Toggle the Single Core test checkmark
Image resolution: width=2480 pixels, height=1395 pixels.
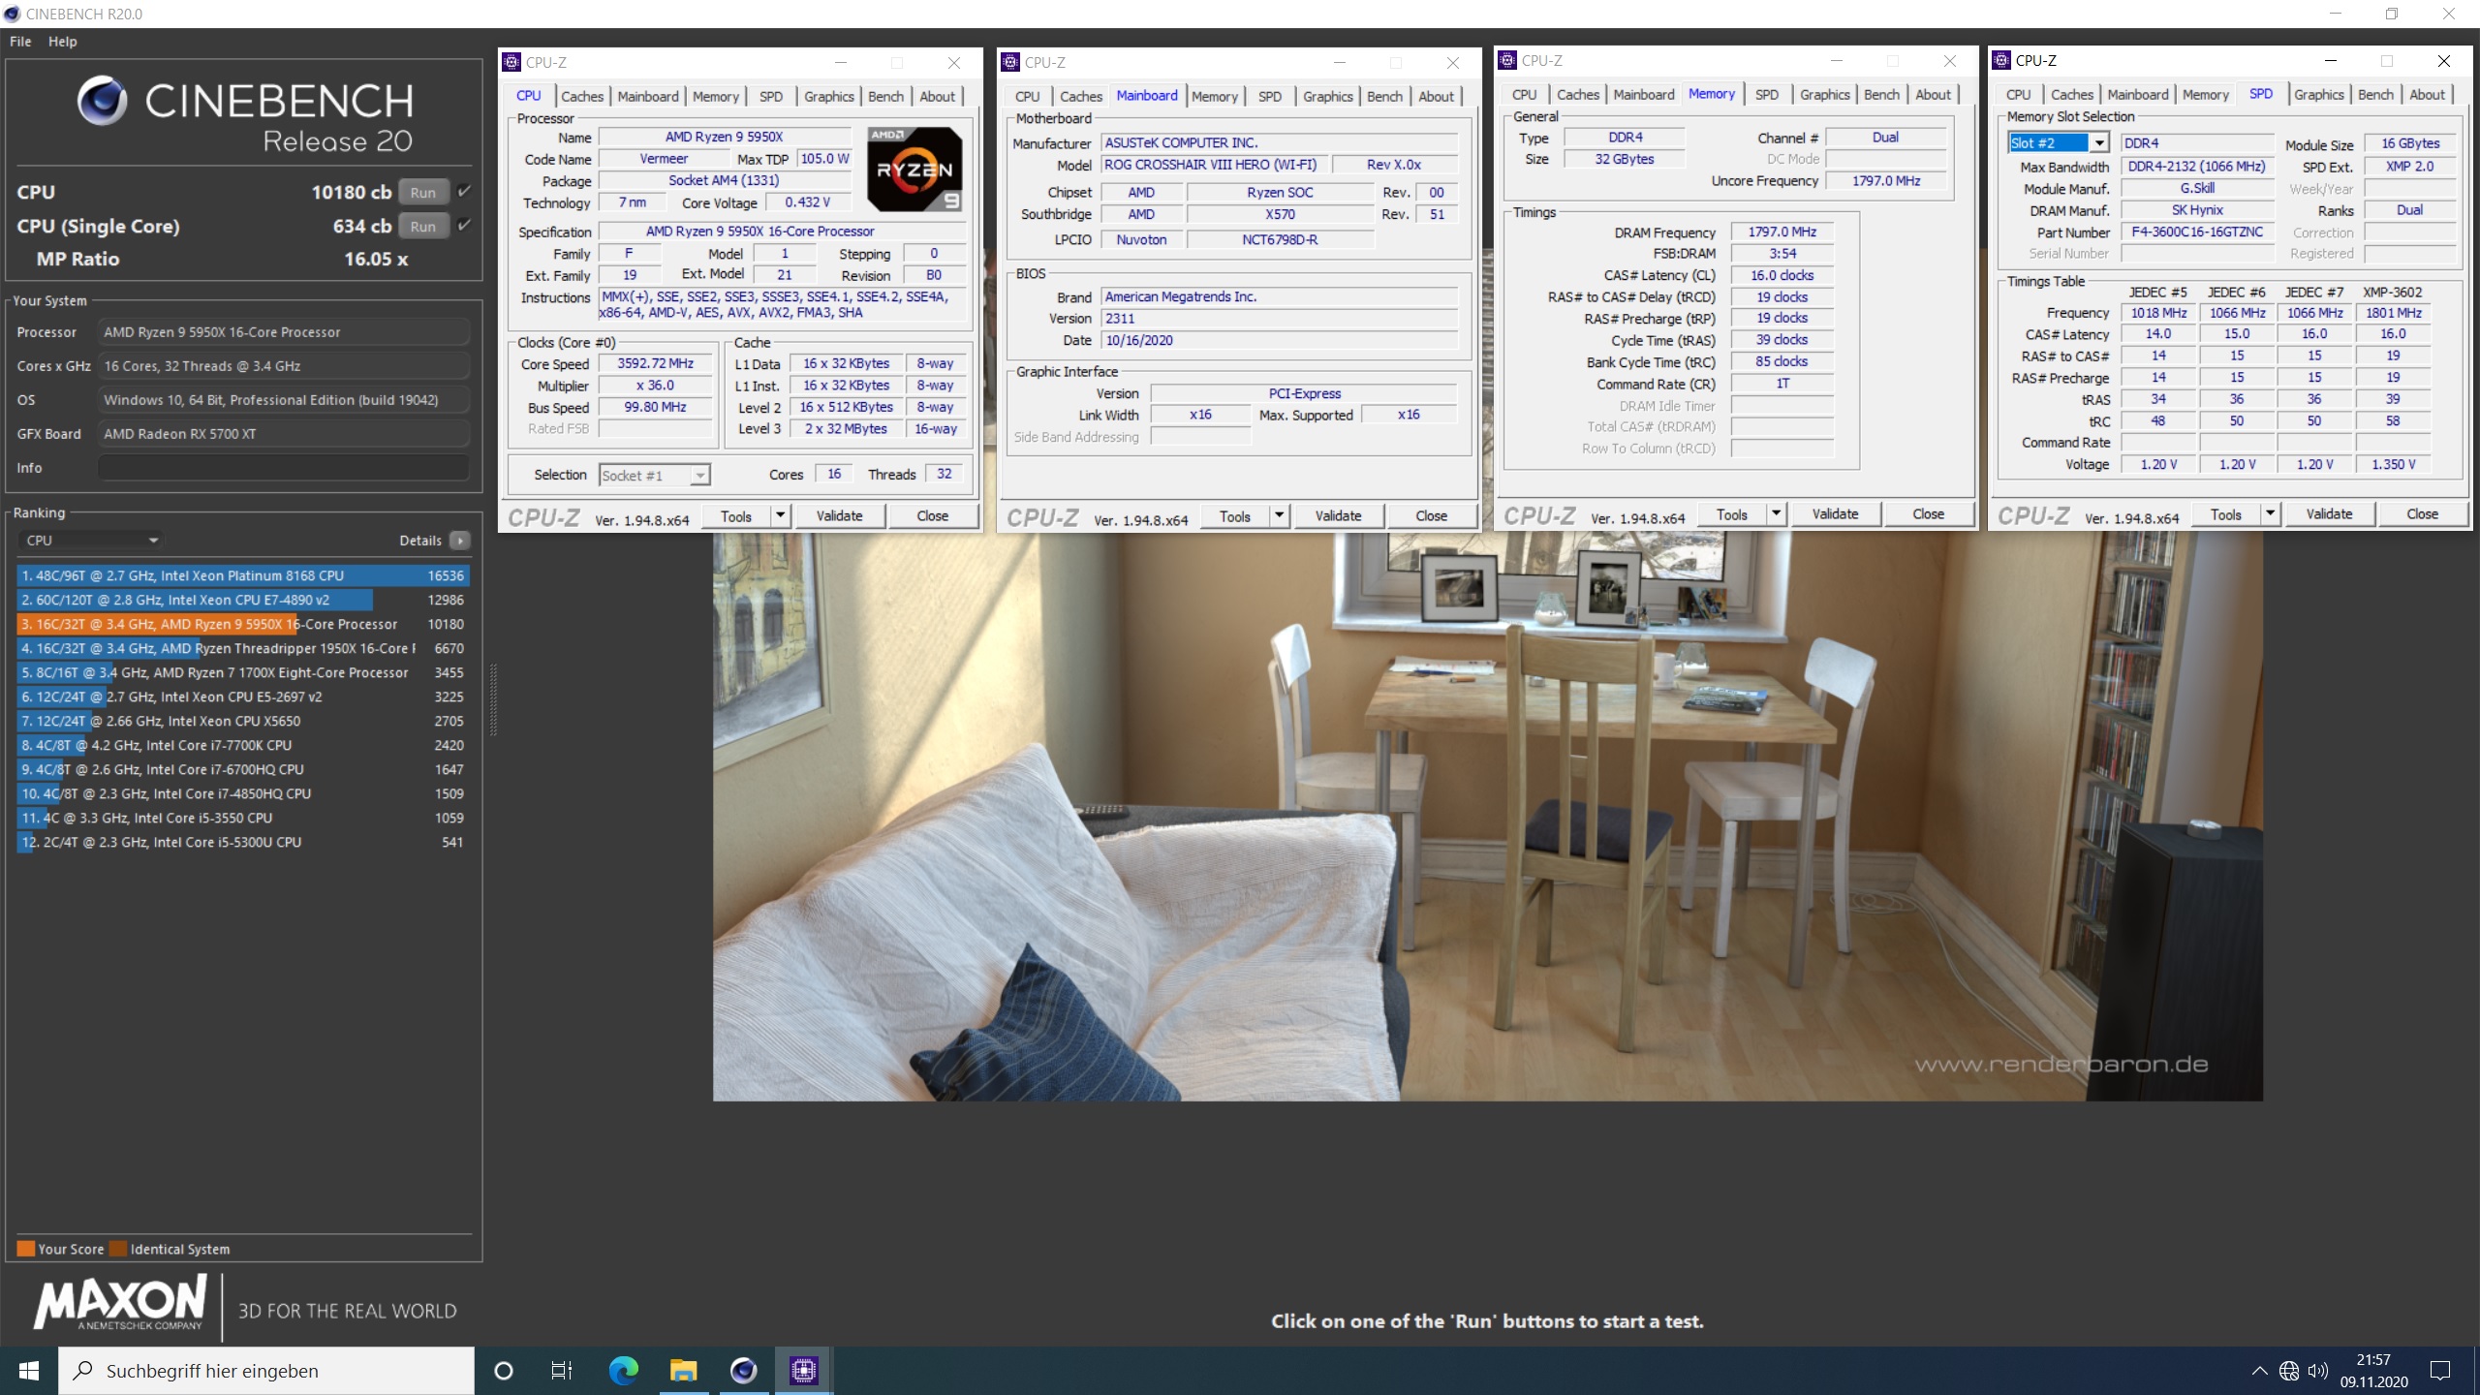tap(465, 226)
